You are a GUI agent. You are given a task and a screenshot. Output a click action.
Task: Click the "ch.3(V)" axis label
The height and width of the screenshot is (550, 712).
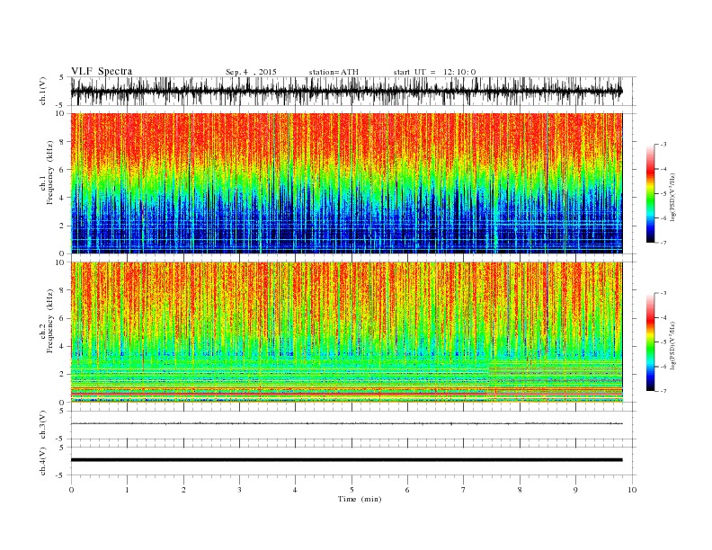43,425
